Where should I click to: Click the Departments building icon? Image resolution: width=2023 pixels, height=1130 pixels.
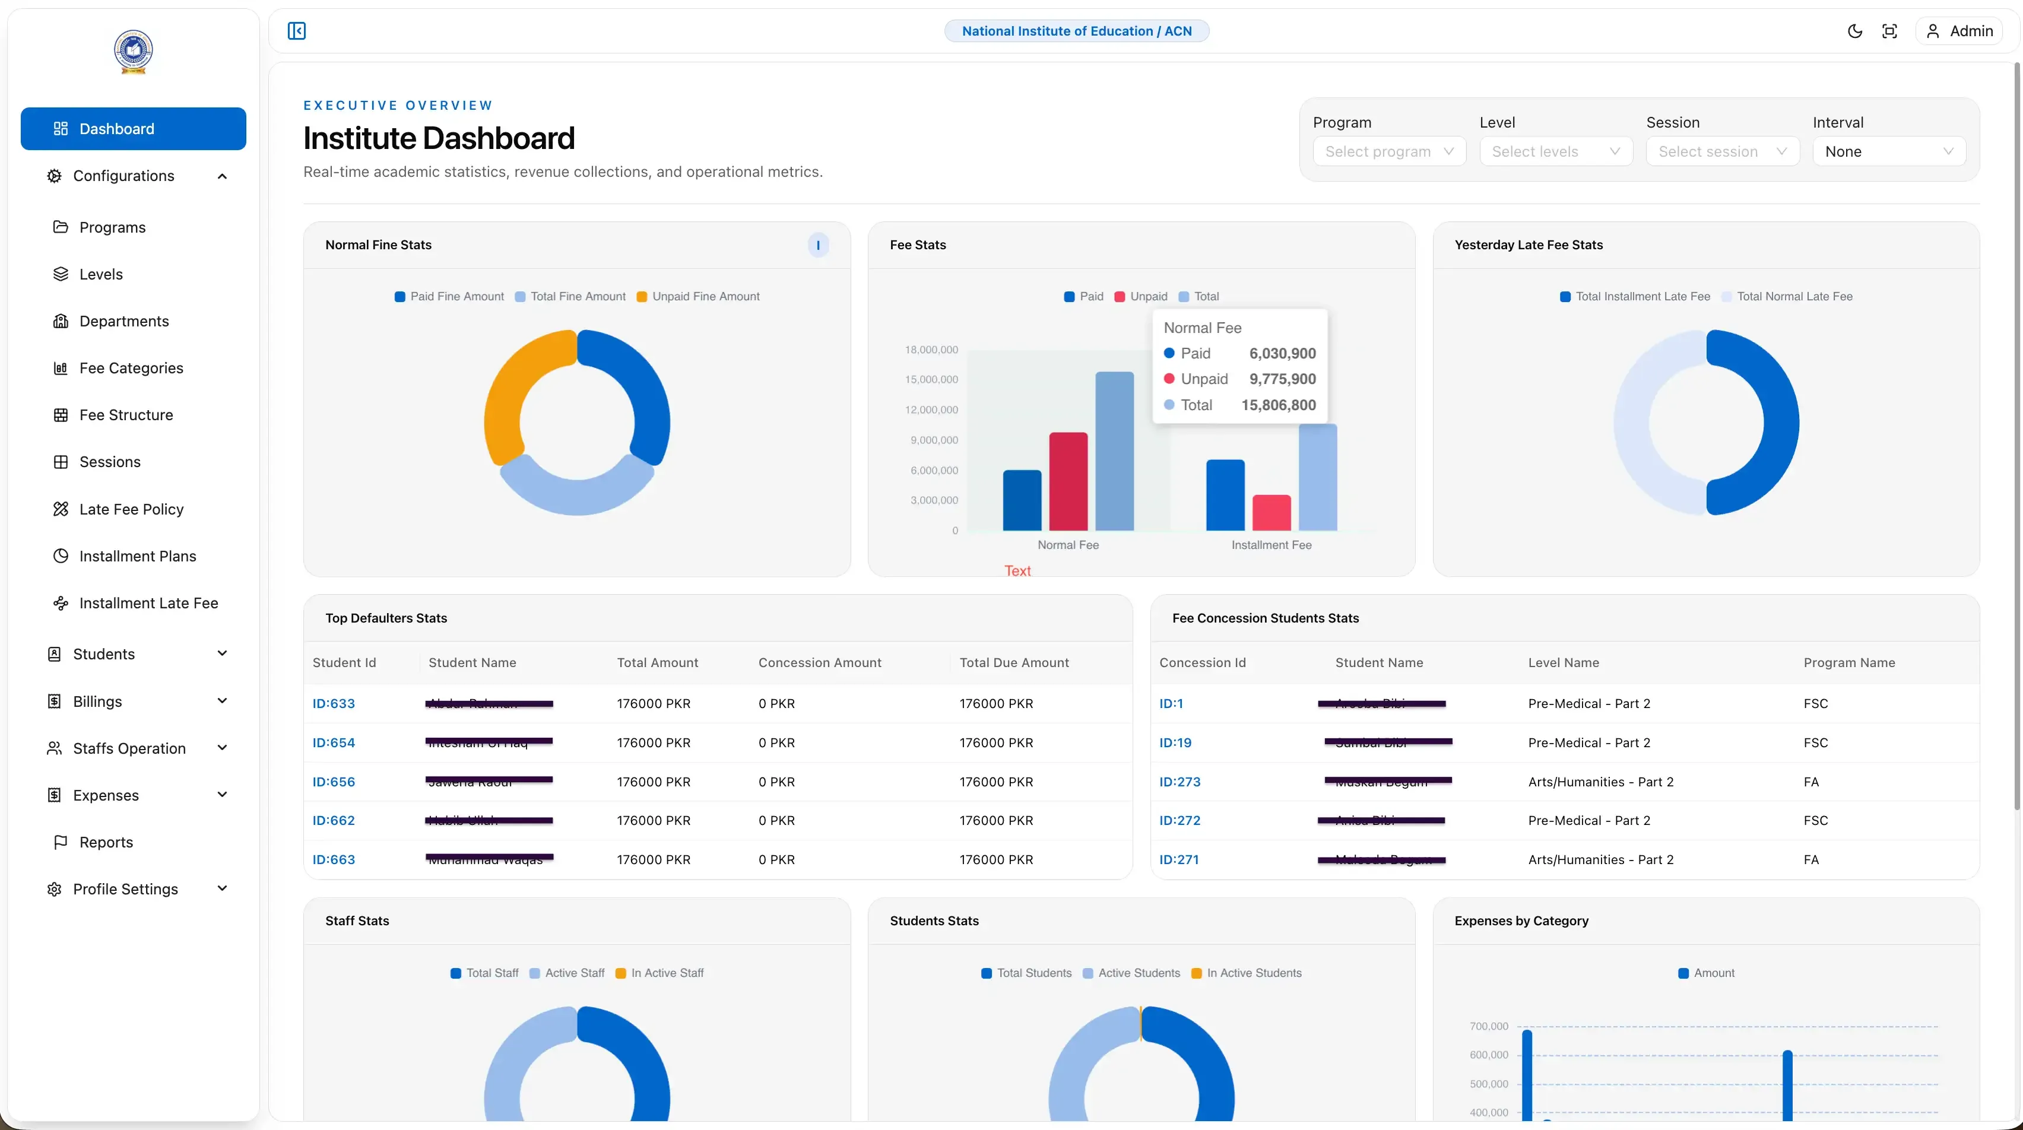click(x=61, y=321)
